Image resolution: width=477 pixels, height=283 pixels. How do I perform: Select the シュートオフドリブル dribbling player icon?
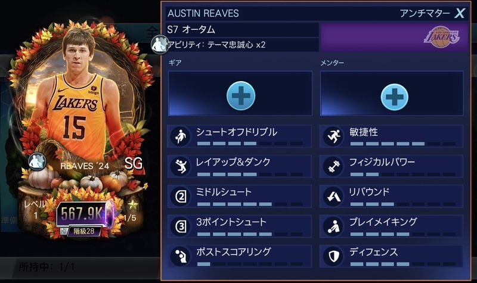[x=181, y=136]
